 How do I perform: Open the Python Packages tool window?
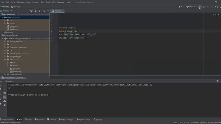[66, 120]
